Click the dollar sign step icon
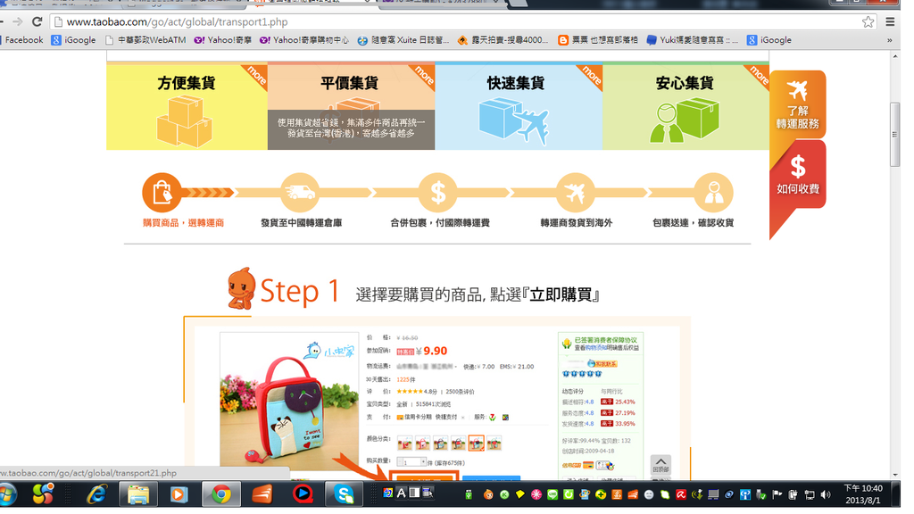The image size is (914, 514). (437, 193)
